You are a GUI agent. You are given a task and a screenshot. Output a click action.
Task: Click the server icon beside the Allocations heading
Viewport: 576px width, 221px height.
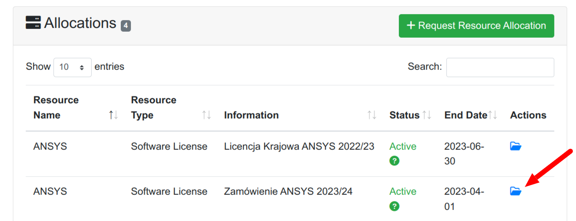click(33, 23)
